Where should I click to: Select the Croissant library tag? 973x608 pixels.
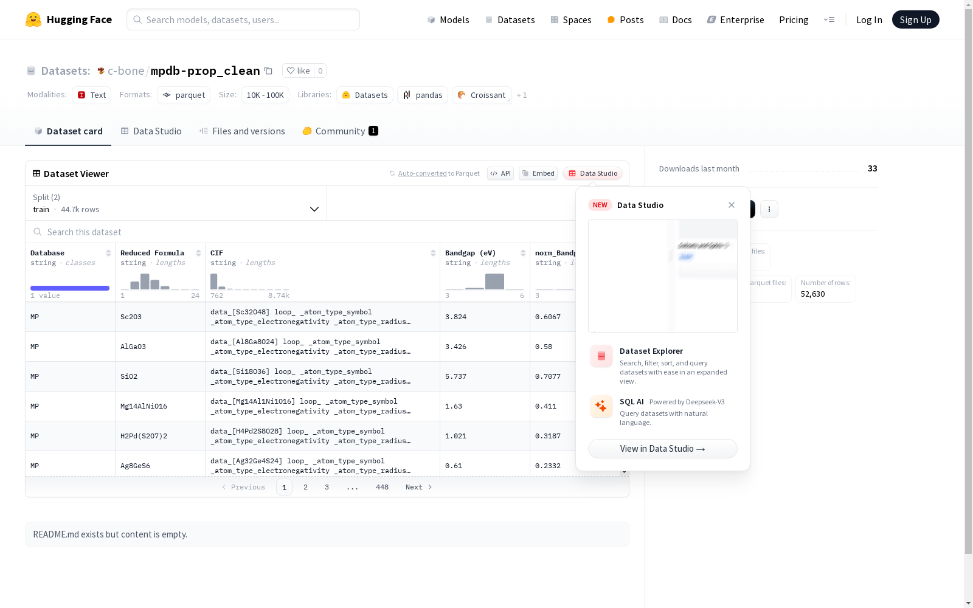482,95
